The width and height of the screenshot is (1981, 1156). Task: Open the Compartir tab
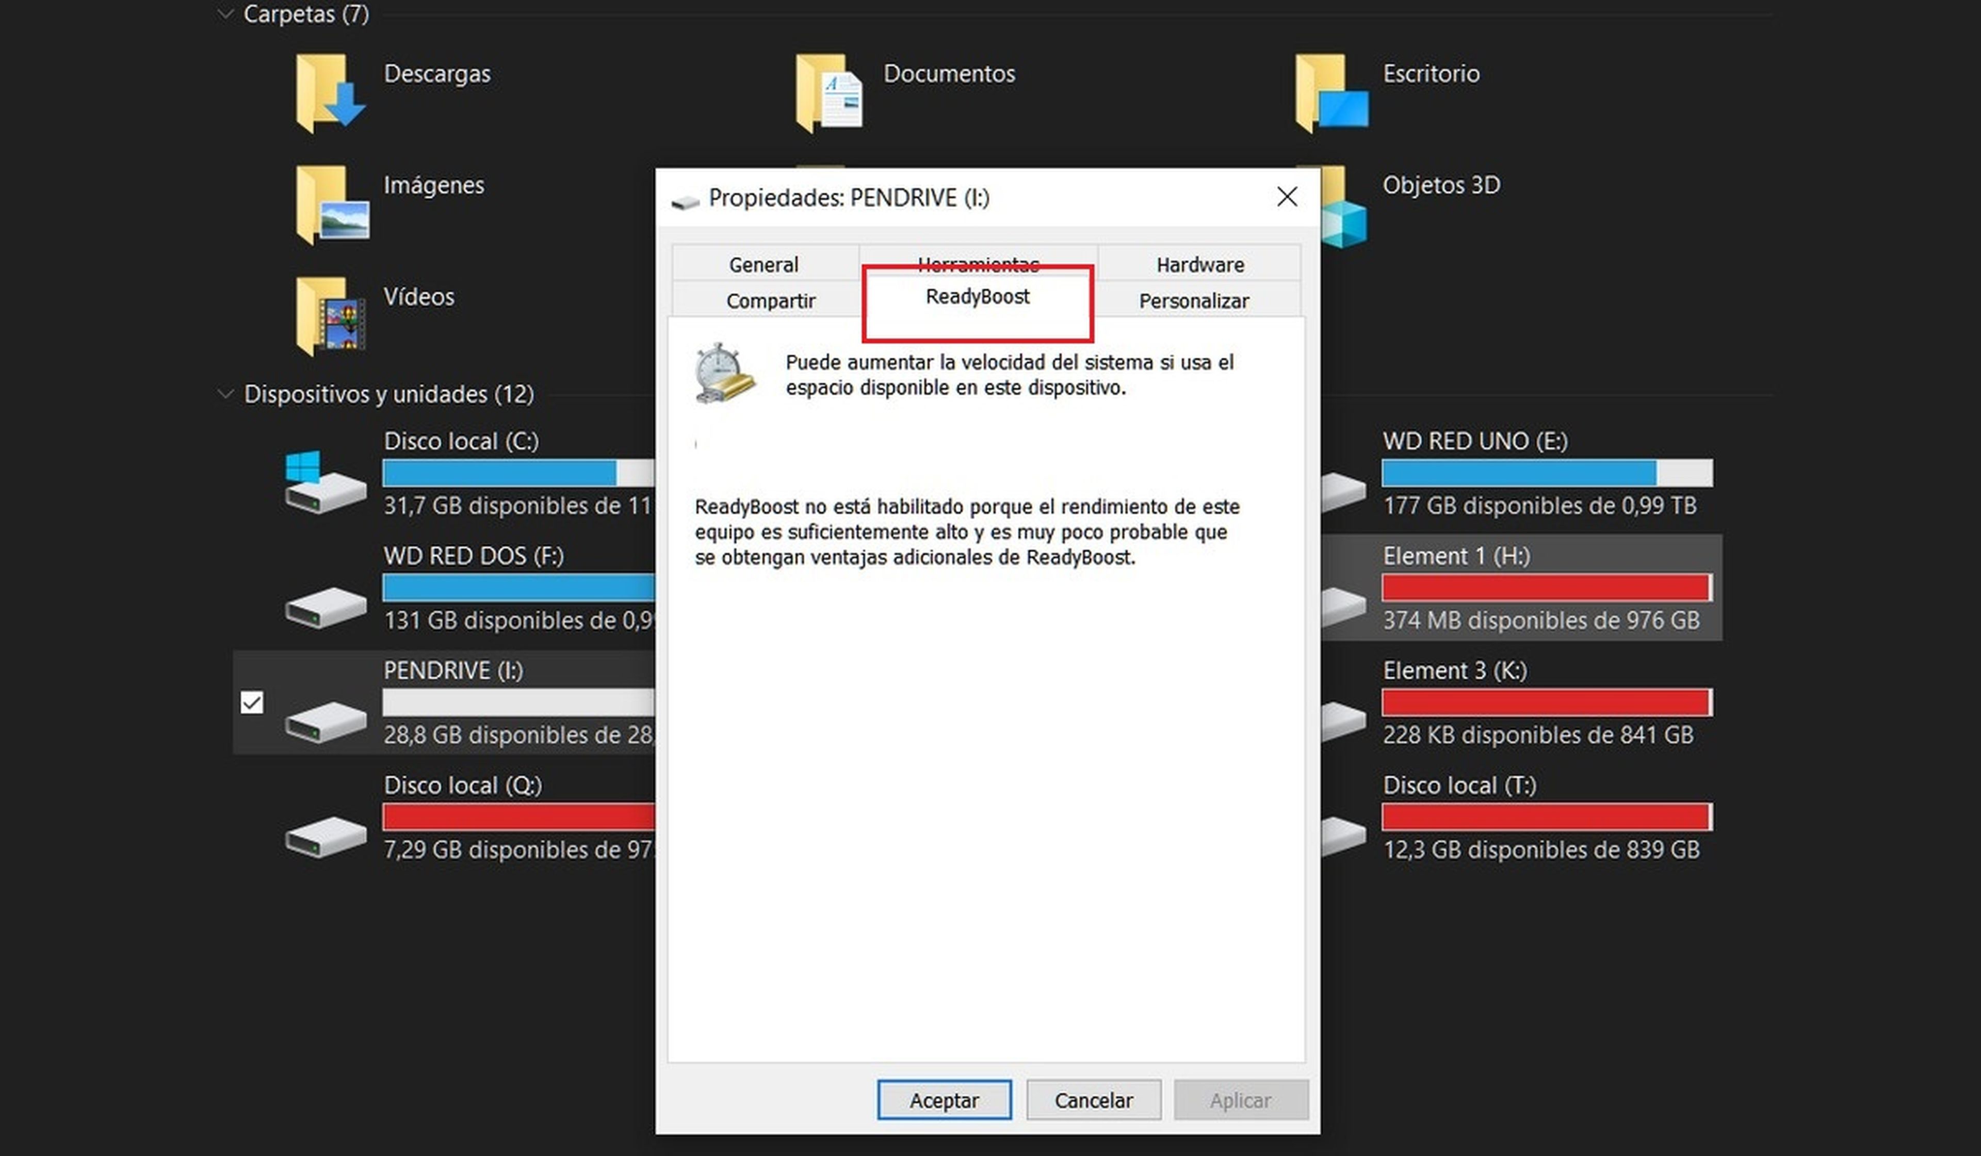coord(770,300)
